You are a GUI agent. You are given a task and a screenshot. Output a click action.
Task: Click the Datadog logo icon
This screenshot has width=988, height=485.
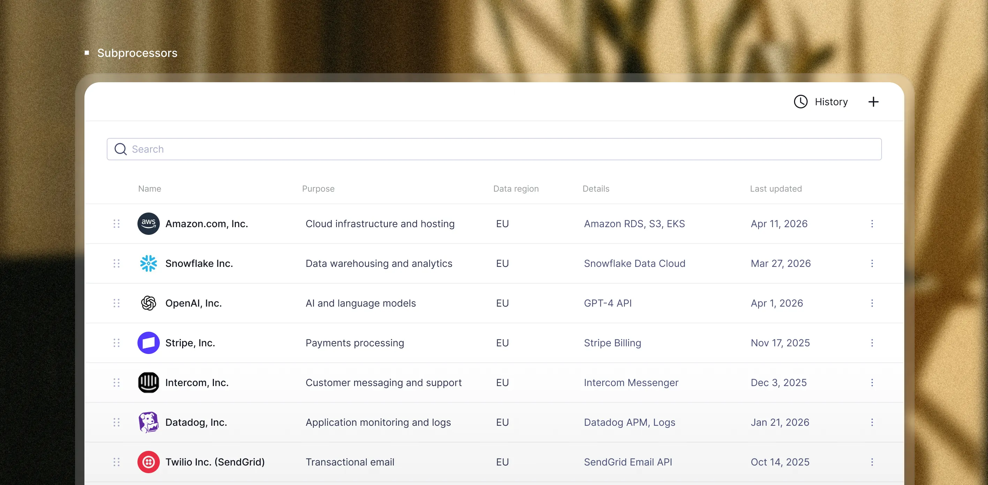(148, 422)
